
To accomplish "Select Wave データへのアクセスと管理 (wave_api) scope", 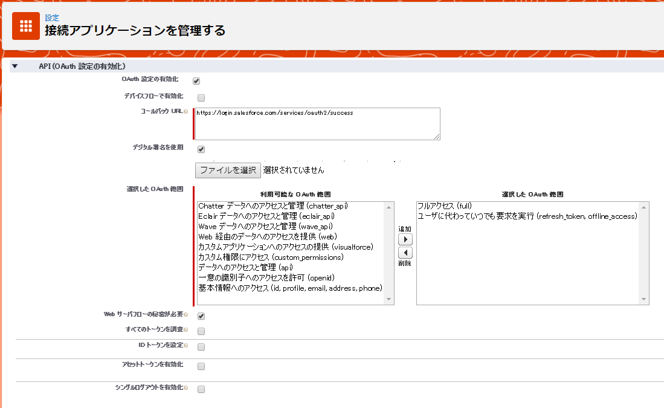I will (265, 227).
